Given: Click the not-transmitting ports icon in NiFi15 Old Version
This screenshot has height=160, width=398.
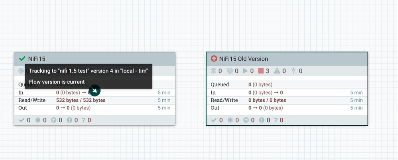Looking at the screenshot, I should pos(229,71).
